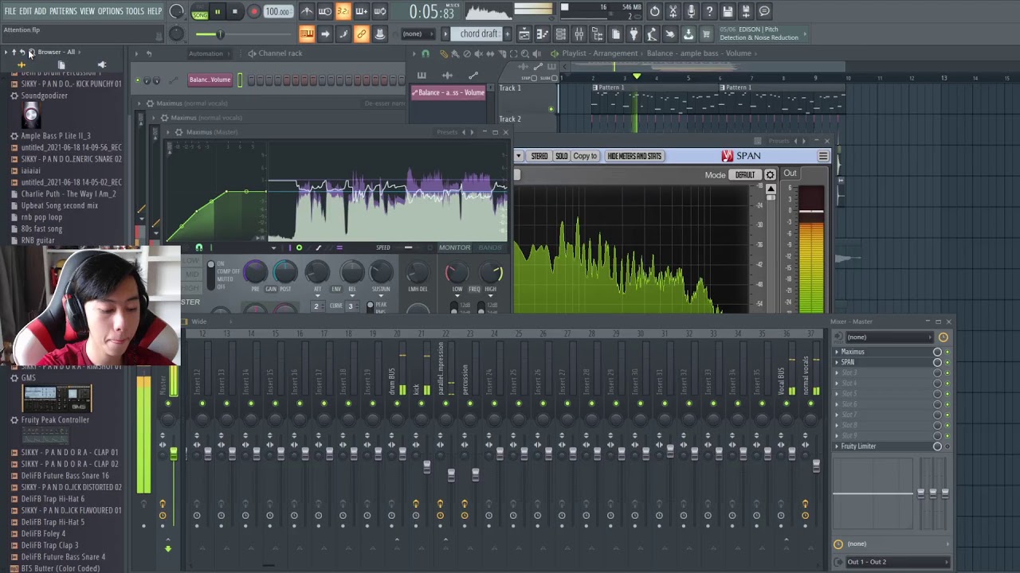Toggle wait for input to start icon
Image resolution: width=1020 pixels, height=573 pixels.
[x=325, y=11]
